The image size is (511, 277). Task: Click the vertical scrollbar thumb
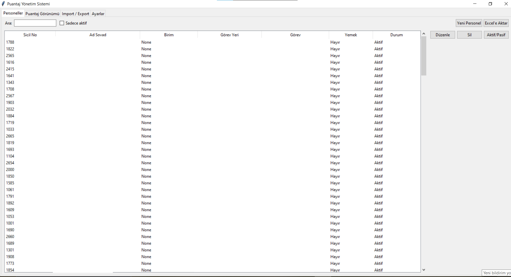424,56
